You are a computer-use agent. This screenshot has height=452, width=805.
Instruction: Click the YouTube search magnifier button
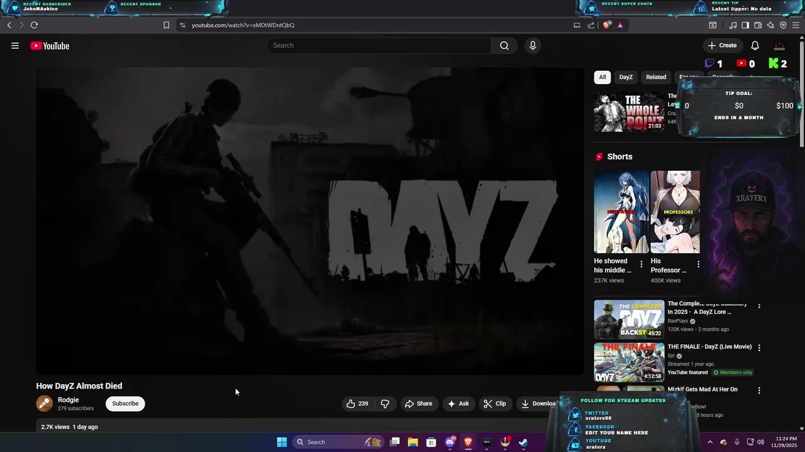click(x=504, y=45)
